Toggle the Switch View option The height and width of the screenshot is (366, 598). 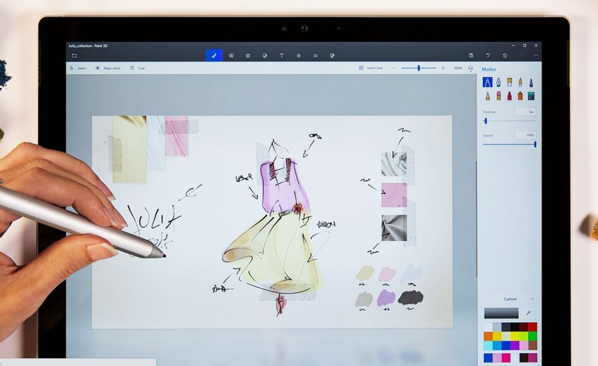pos(371,68)
